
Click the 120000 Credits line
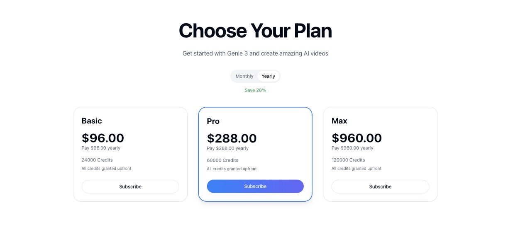(x=348, y=160)
